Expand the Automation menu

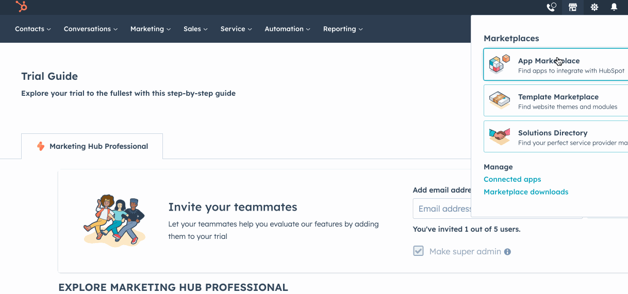click(x=288, y=29)
